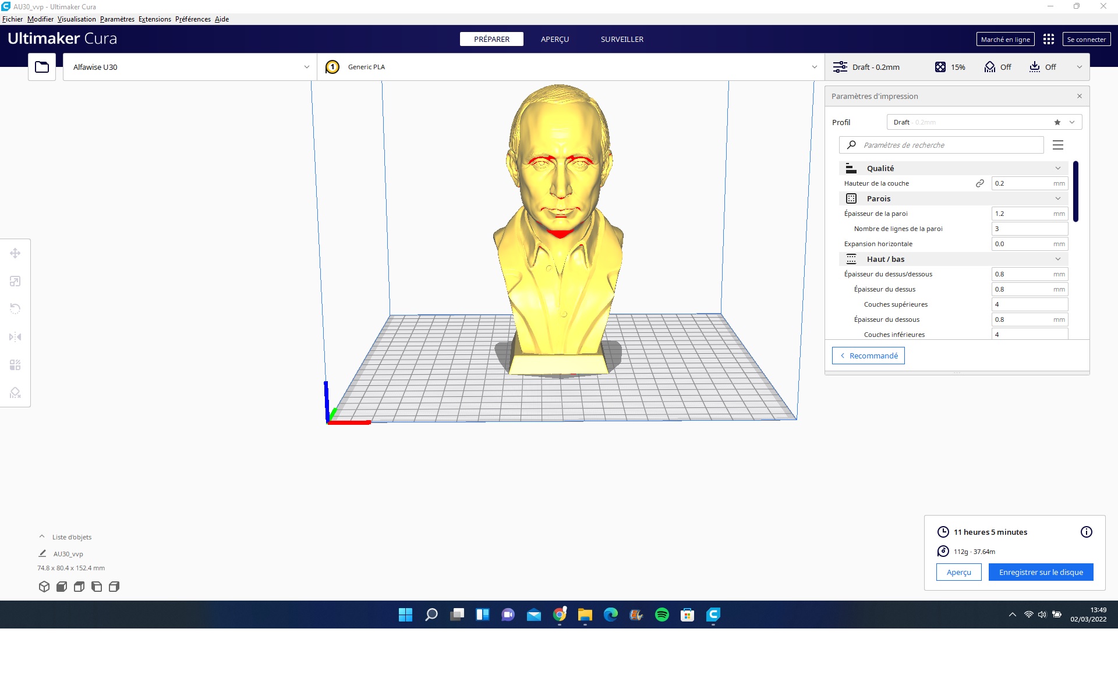Select the Mirror tool in left toolbar

pos(15,337)
